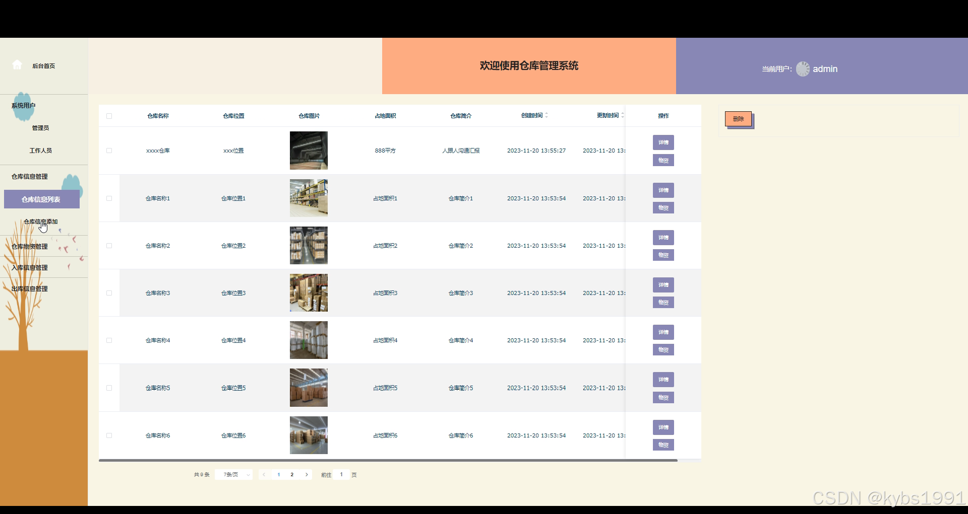The width and height of the screenshot is (968, 514).
Task: Click 详情 button for 仓库名称3 row
Action: (663, 285)
